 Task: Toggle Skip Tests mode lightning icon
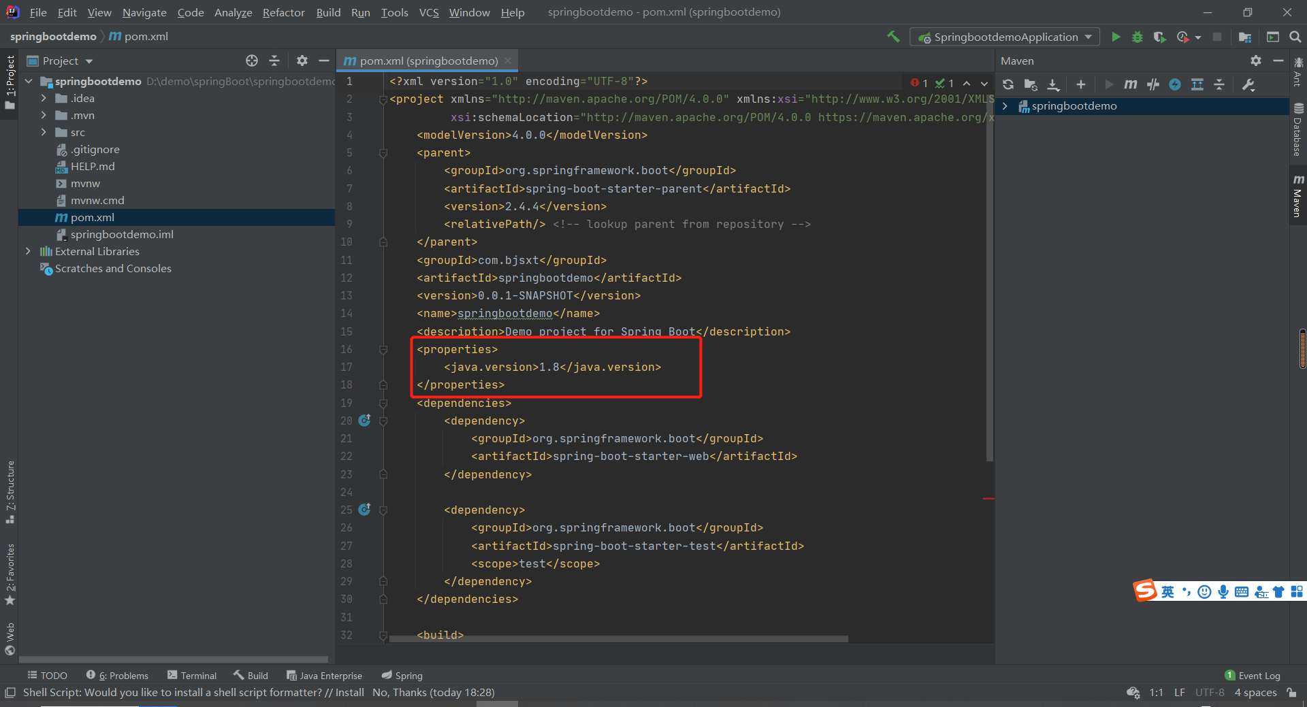click(1175, 84)
